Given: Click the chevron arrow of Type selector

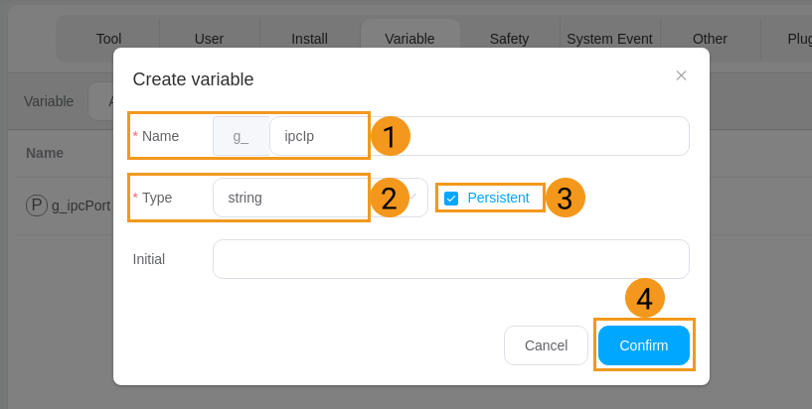Looking at the screenshot, I should 411,197.
